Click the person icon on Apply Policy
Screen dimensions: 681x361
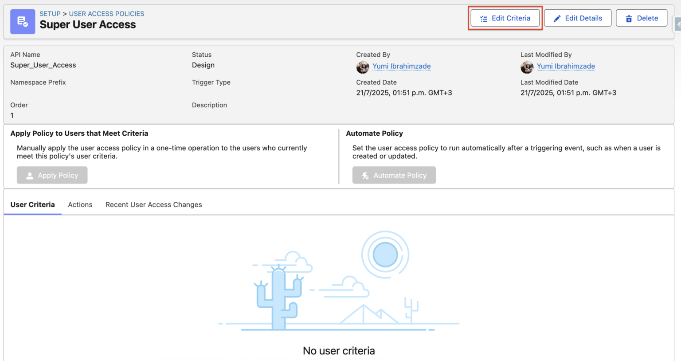pyautogui.click(x=29, y=175)
